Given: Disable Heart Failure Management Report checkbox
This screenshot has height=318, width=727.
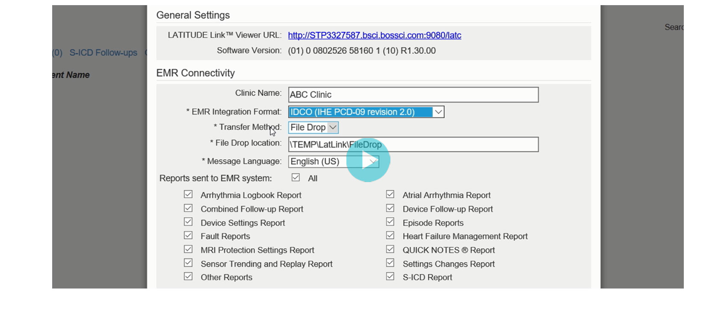Looking at the screenshot, I should click(390, 236).
